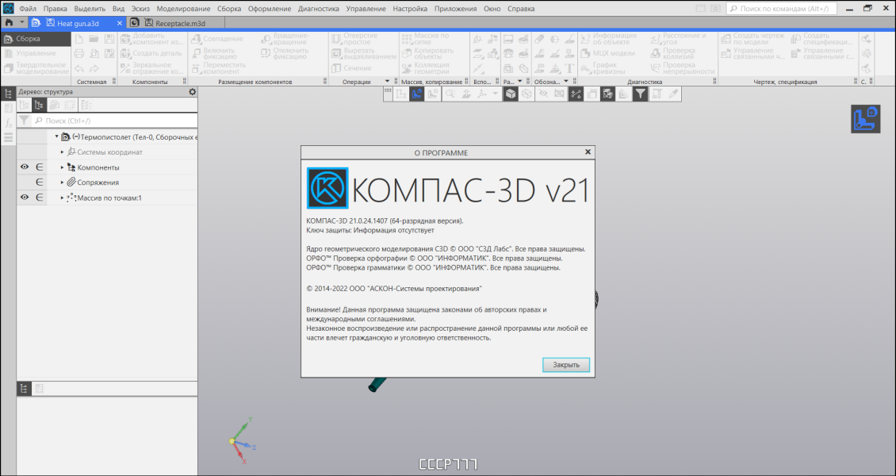Viewport: 896px width, 476px height.
Task: Toggle the inclusion symbol next to Сопряжения
Action: click(40, 182)
